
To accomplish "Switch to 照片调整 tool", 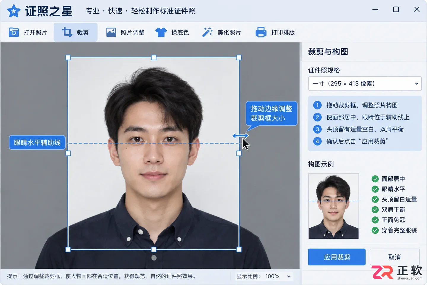I will pos(125,32).
